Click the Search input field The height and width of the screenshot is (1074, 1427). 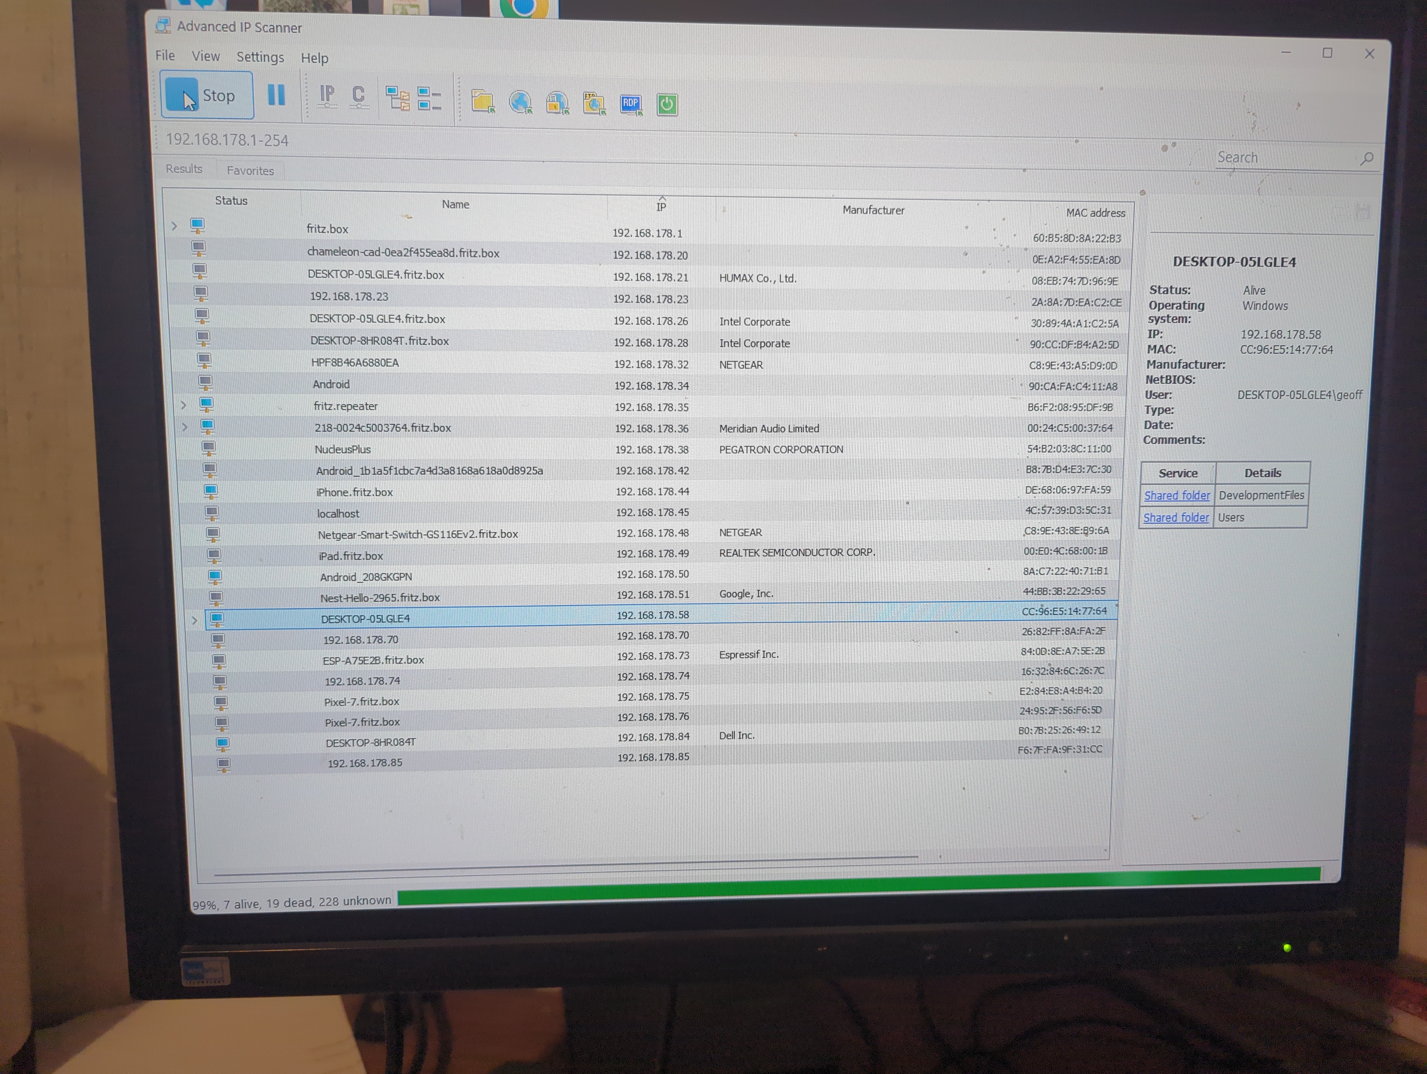[1284, 158]
